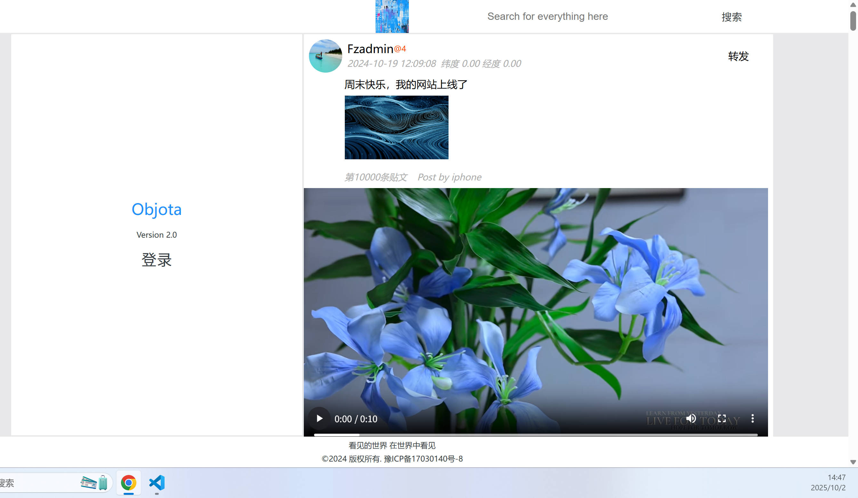Click the luggage tickets icon in taskbar search
The width and height of the screenshot is (858, 498).
click(x=94, y=483)
